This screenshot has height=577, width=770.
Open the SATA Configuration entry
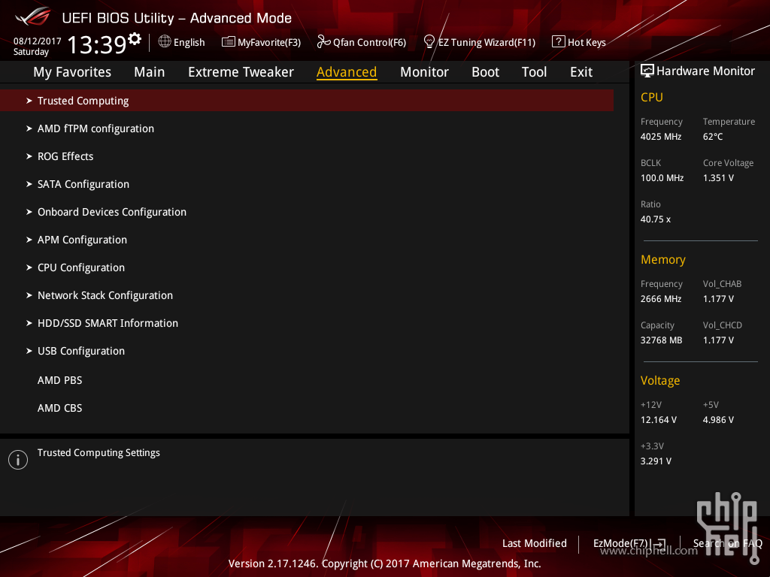click(83, 184)
